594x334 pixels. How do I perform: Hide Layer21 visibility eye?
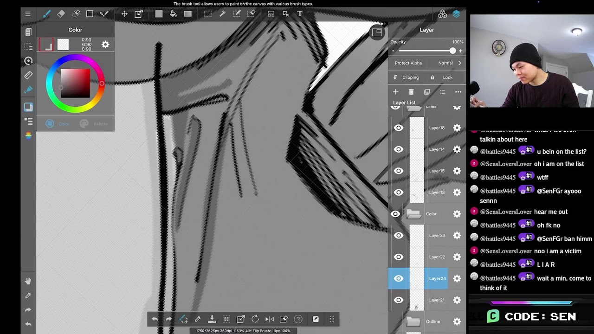pyautogui.click(x=399, y=300)
